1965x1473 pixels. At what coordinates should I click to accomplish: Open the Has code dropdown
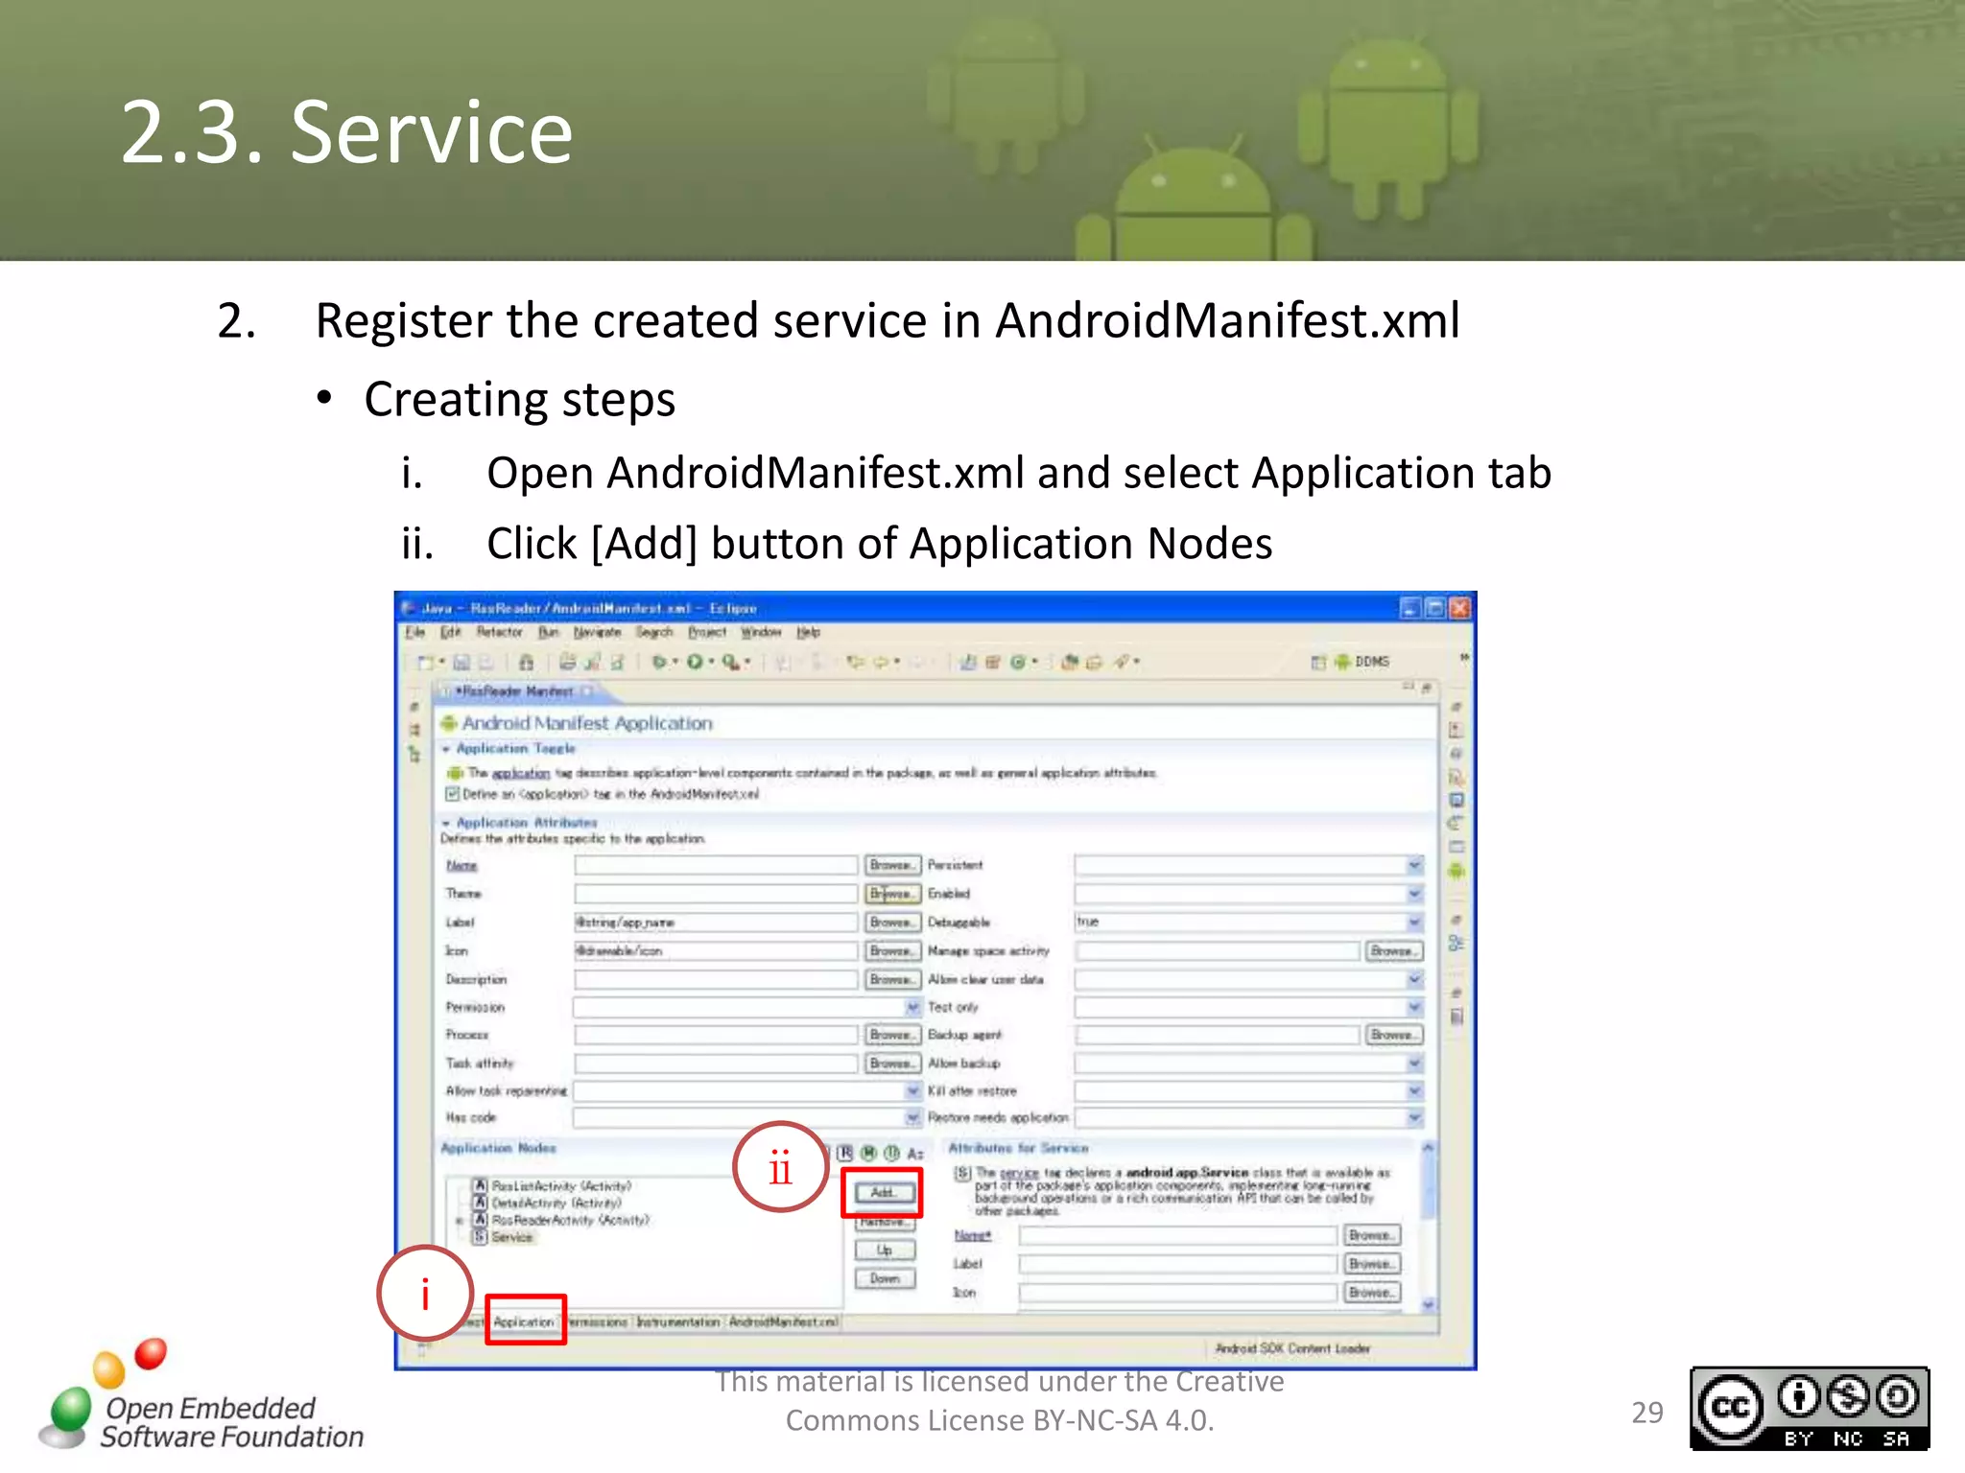tap(747, 1117)
